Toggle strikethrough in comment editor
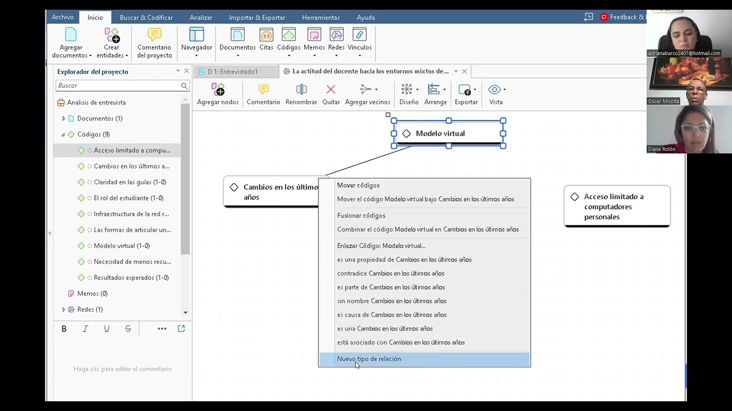Screen dimensions: 732x411 128,329
